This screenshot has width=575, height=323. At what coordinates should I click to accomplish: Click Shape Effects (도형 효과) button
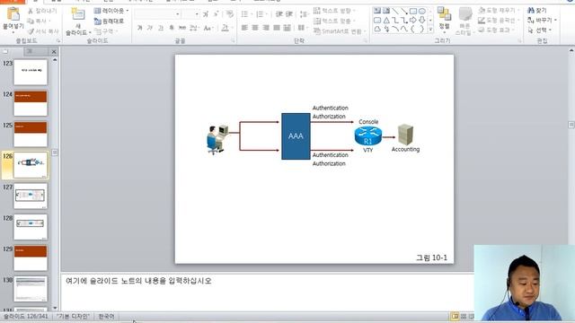point(496,30)
